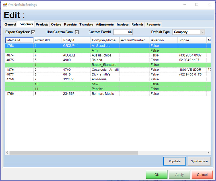Switch to the General tab
The height and width of the screenshot is (181, 216).
(x=10, y=25)
